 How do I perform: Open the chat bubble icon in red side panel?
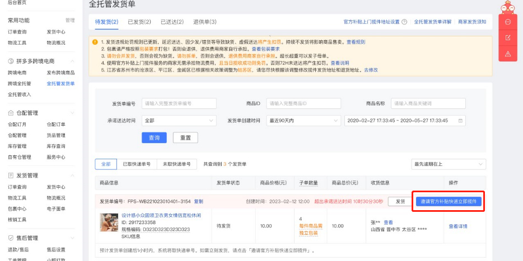508,22
